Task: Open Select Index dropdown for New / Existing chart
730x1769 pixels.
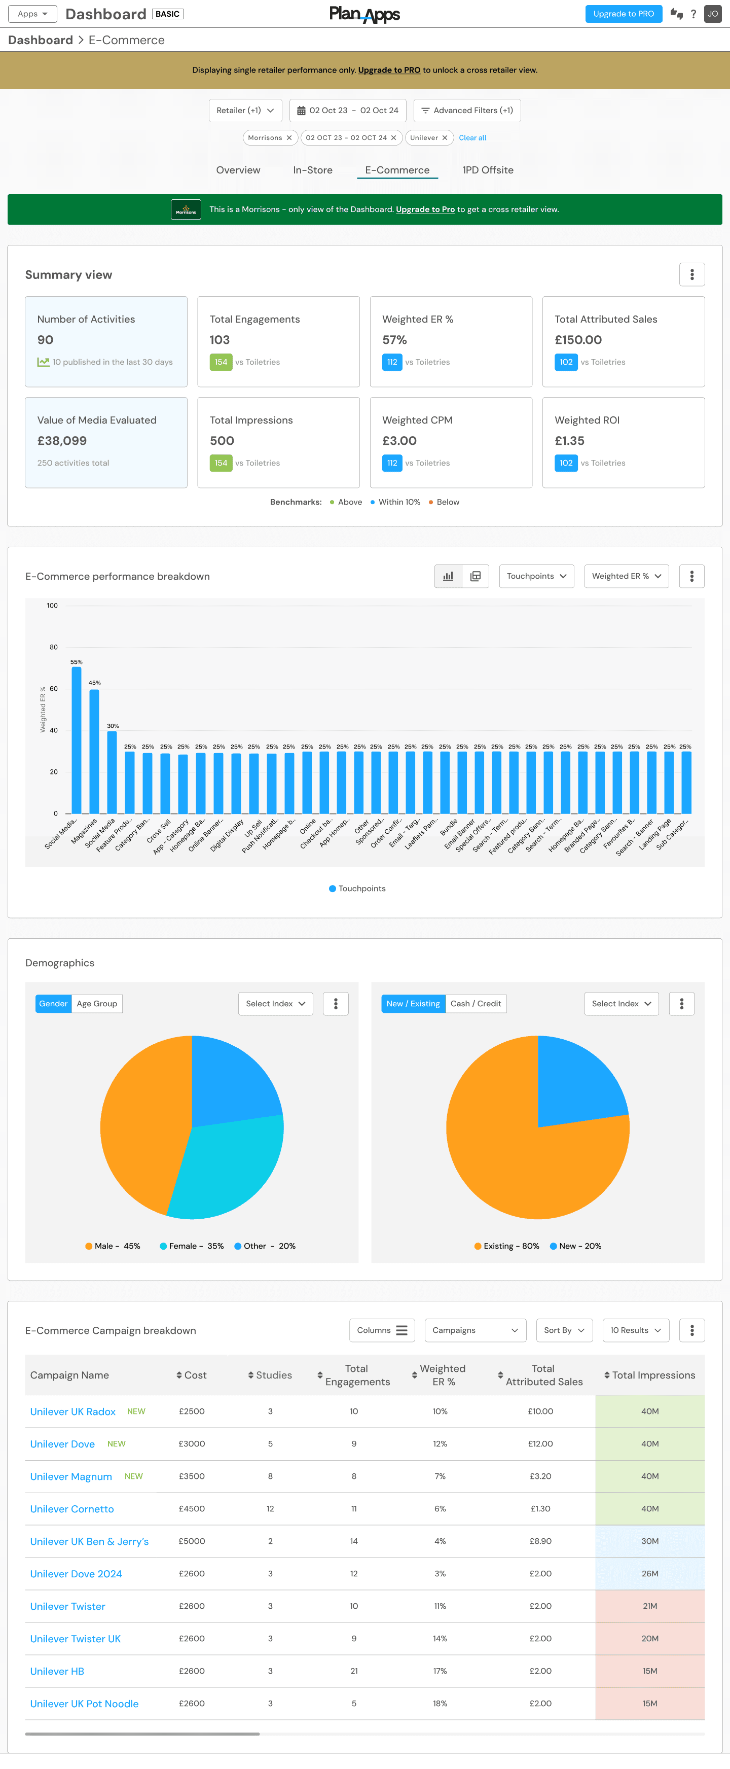Action: [622, 1003]
